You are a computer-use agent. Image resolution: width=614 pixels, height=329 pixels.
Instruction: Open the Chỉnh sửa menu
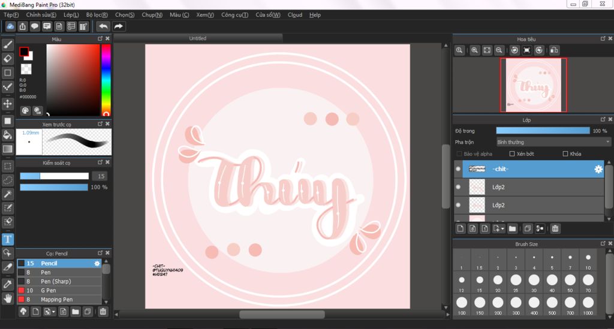[41, 15]
